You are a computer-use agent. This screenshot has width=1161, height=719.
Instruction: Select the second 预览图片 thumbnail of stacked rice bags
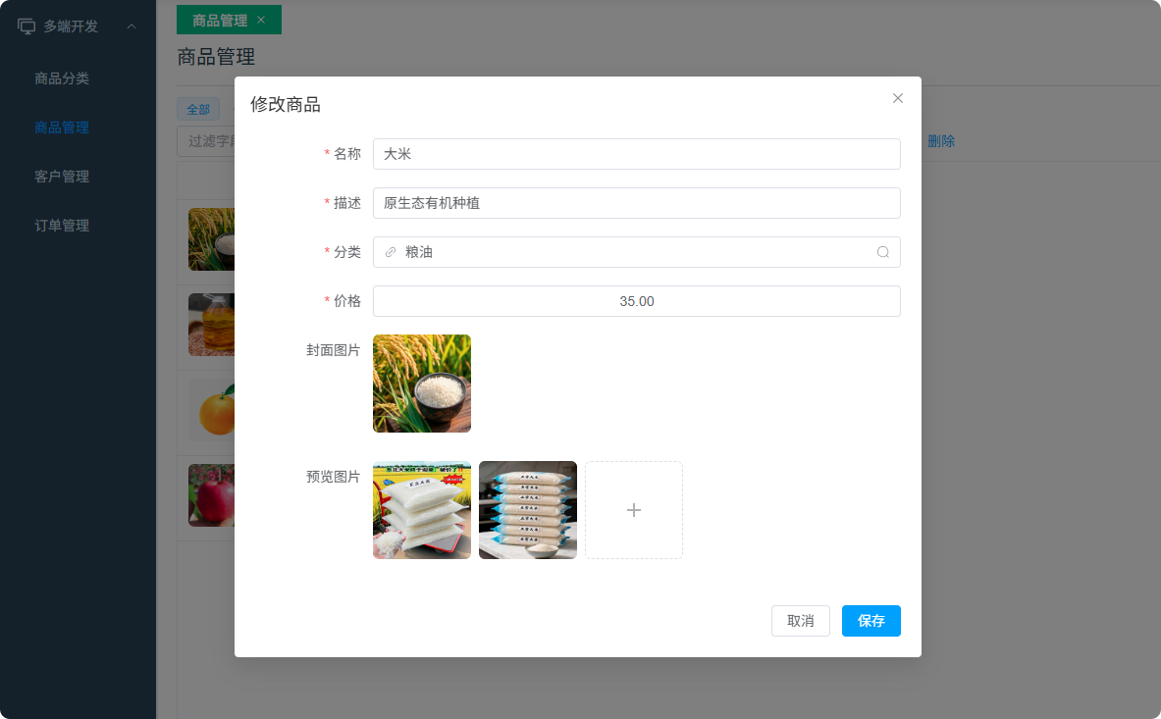[528, 510]
